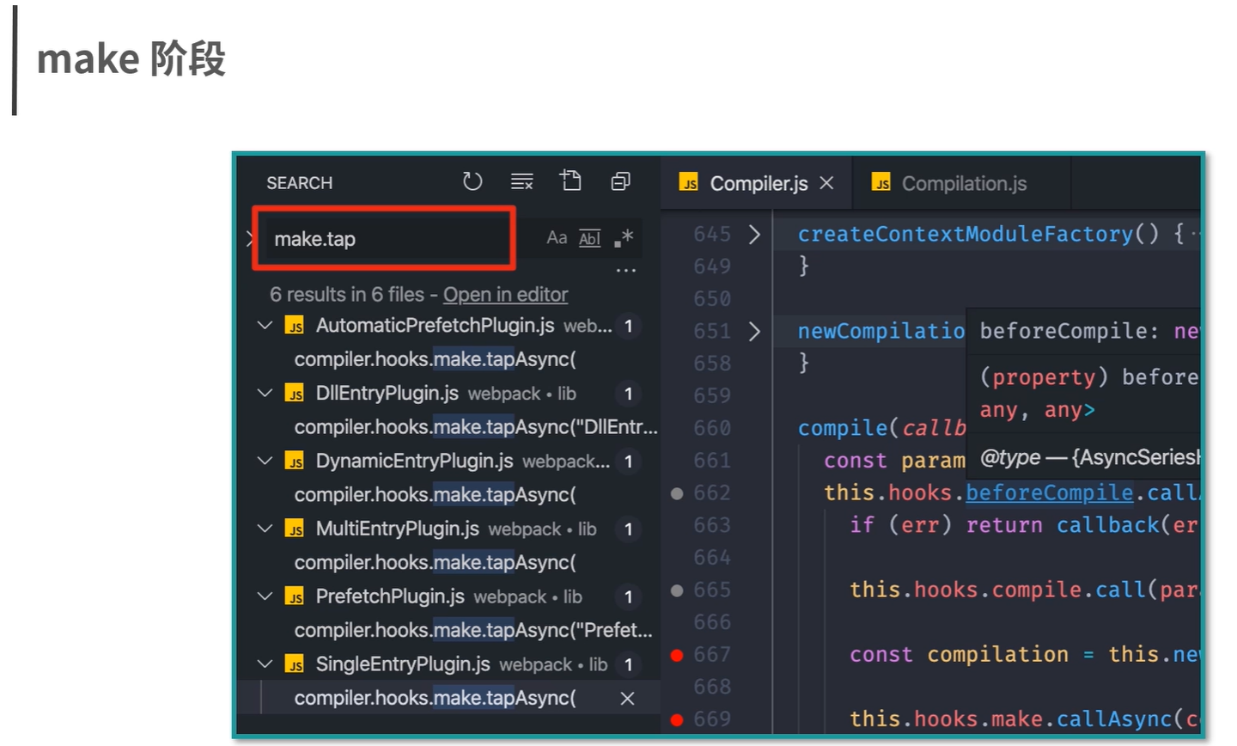
Task: Click the beforeCompile hook reference
Action: click(x=1050, y=492)
